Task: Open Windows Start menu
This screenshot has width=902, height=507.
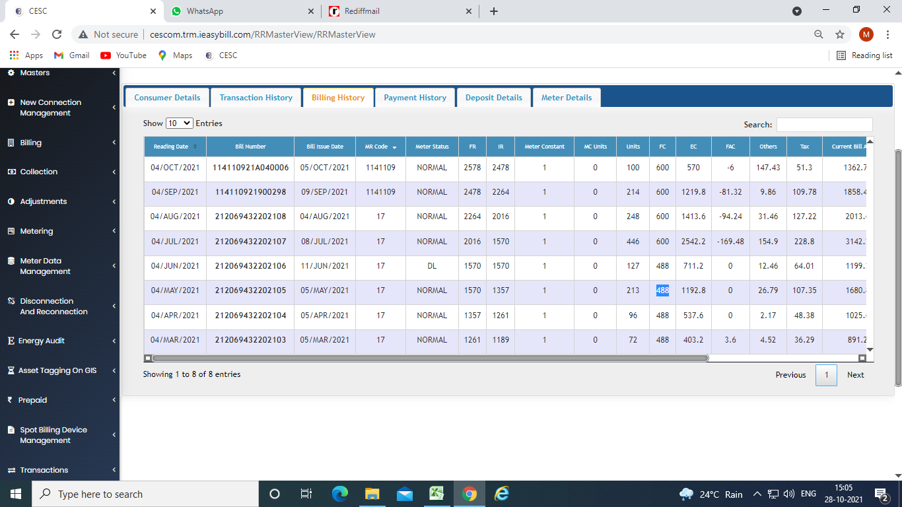Action: click(x=15, y=494)
